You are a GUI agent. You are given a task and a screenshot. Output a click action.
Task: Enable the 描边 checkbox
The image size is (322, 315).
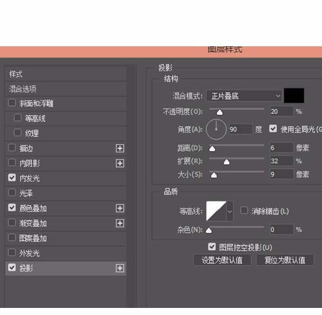(x=12, y=147)
